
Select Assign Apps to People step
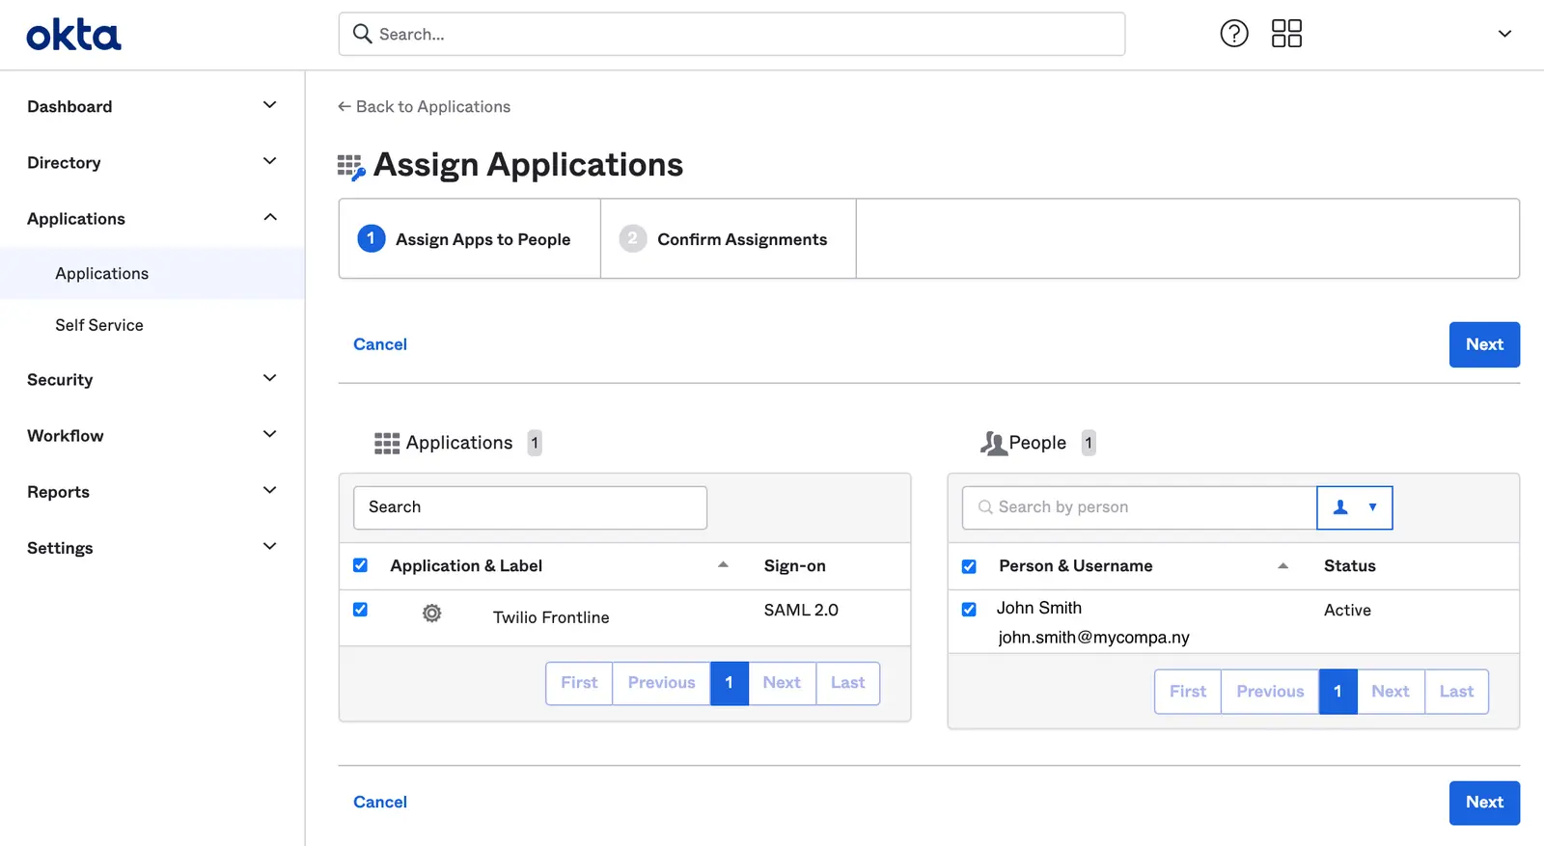pos(470,239)
